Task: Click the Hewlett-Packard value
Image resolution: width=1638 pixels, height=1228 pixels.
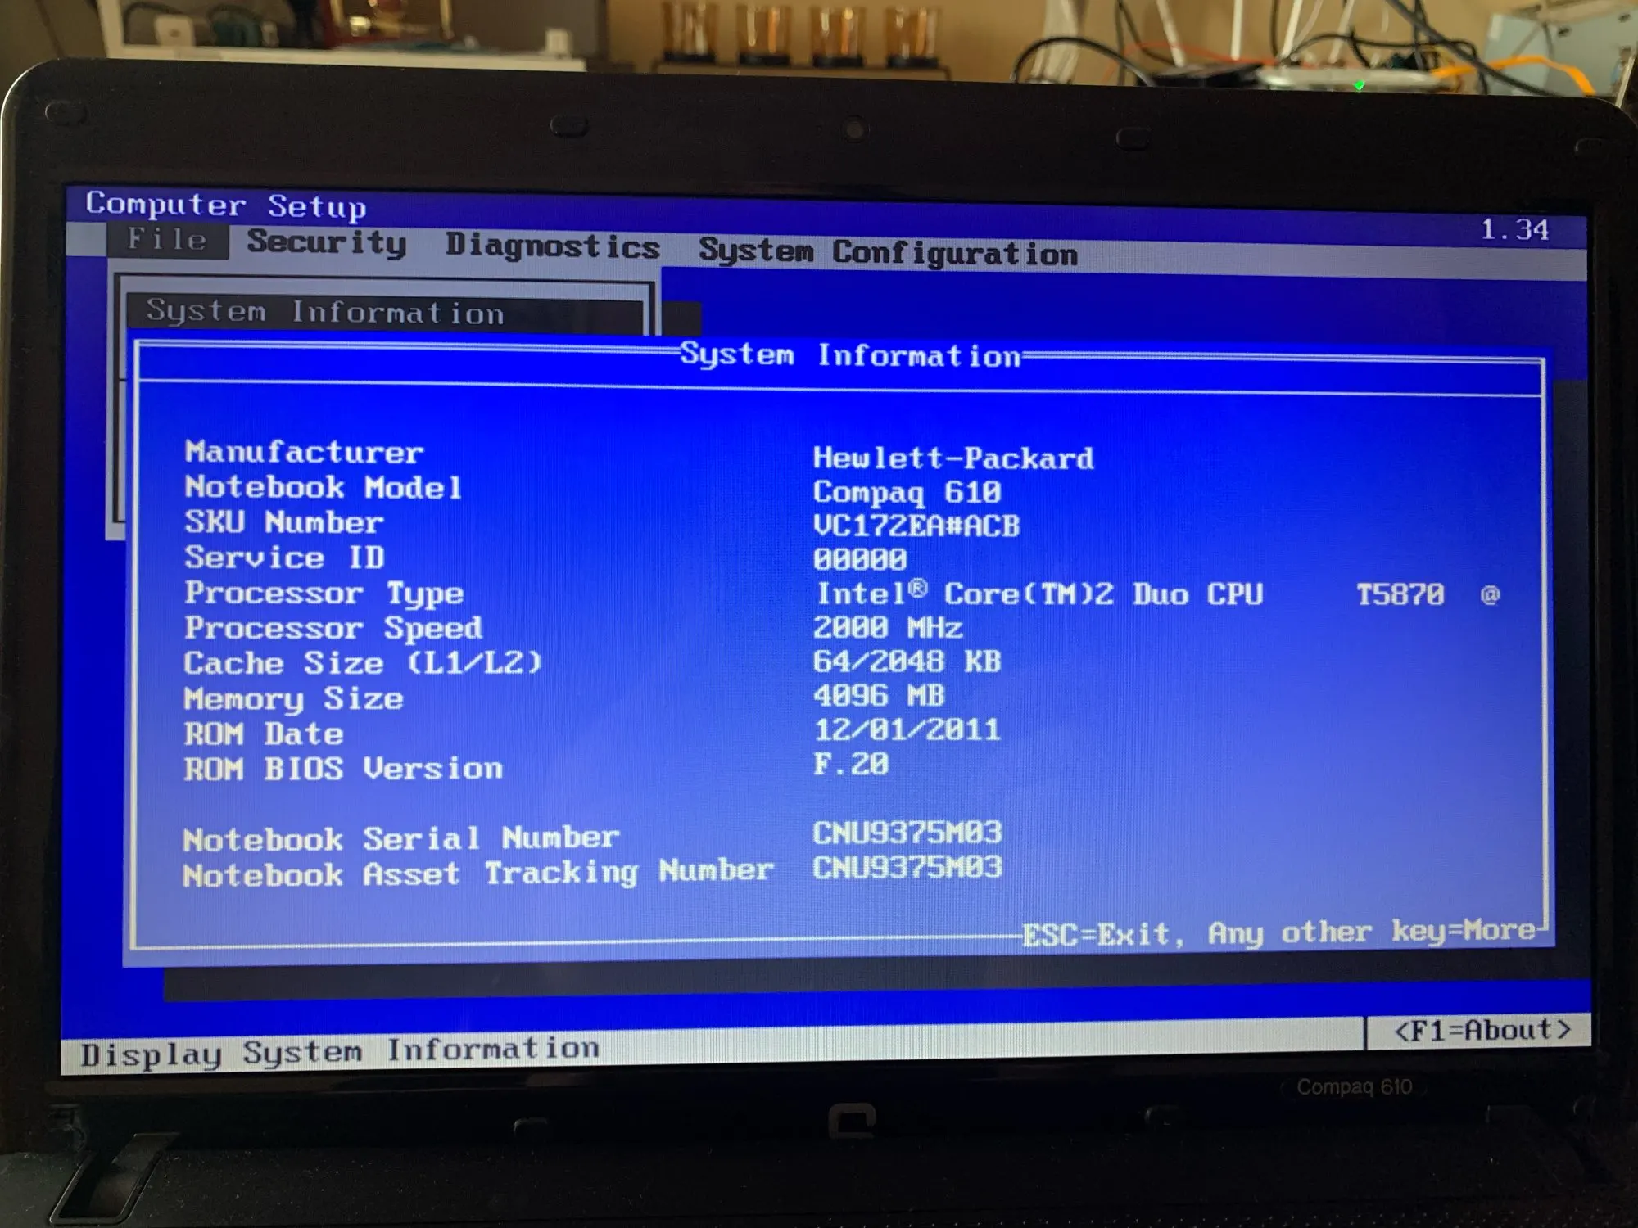Action: pos(952,458)
